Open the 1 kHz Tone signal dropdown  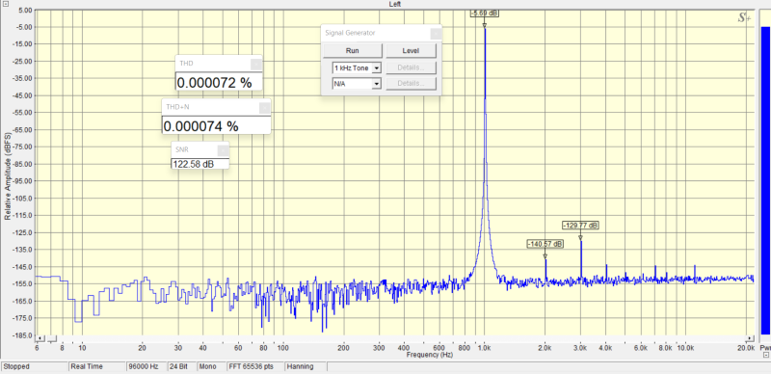[x=377, y=67]
